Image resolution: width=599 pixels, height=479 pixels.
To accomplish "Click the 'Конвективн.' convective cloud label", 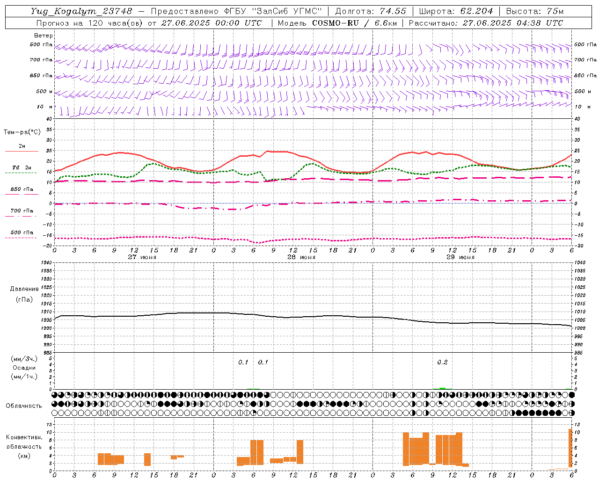I will click(24, 437).
